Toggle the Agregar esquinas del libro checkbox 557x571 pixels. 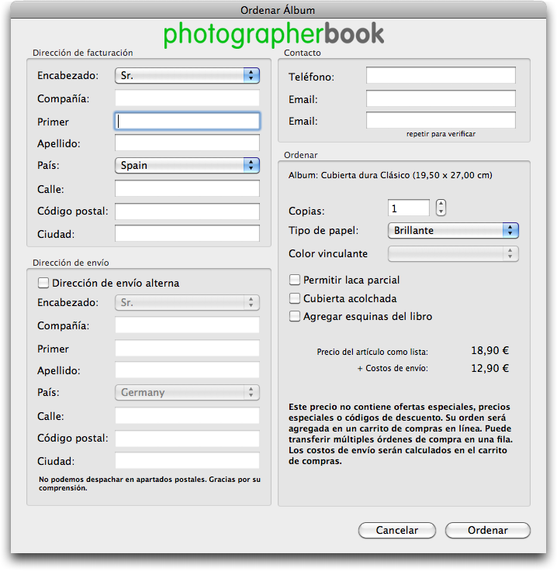pyautogui.click(x=295, y=316)
